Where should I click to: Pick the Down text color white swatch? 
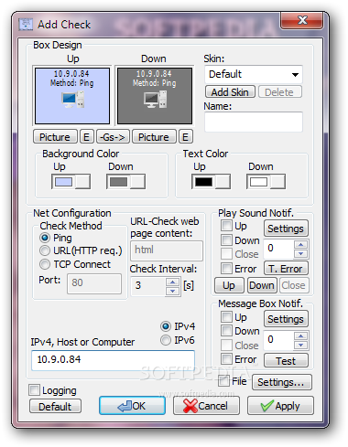pos(266,182)
